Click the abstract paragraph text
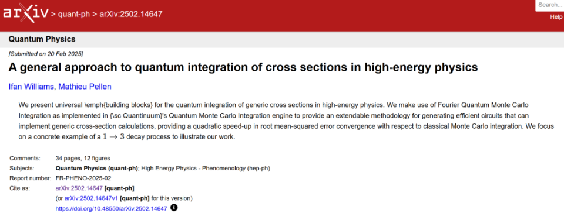Screen dimensions: 564x213 click(286, 121)
